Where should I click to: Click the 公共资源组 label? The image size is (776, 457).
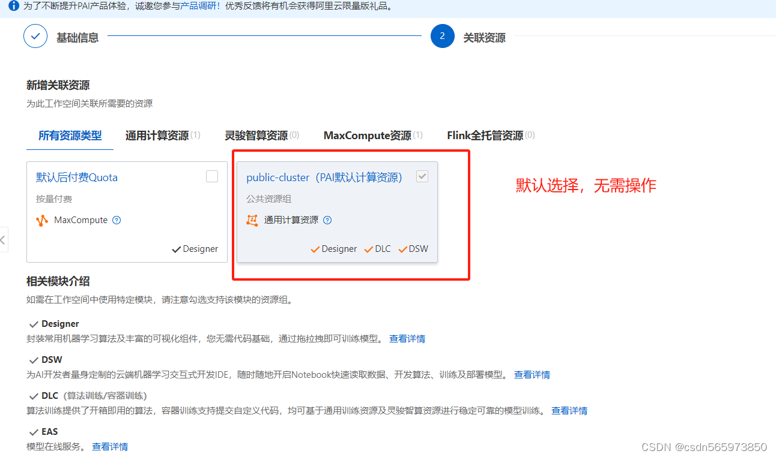(x=268, y=199)
